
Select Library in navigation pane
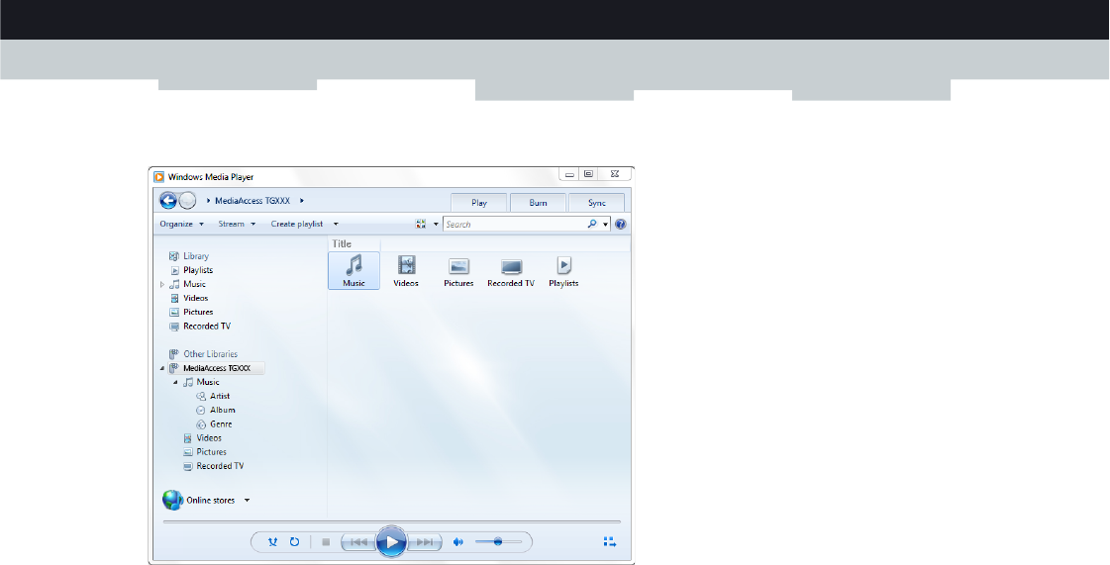click(x=196, y=256)
